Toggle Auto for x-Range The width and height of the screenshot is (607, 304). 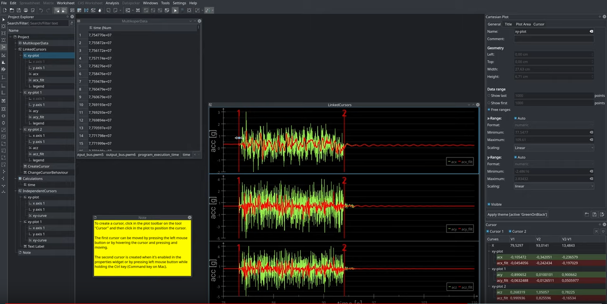[515, 118]
